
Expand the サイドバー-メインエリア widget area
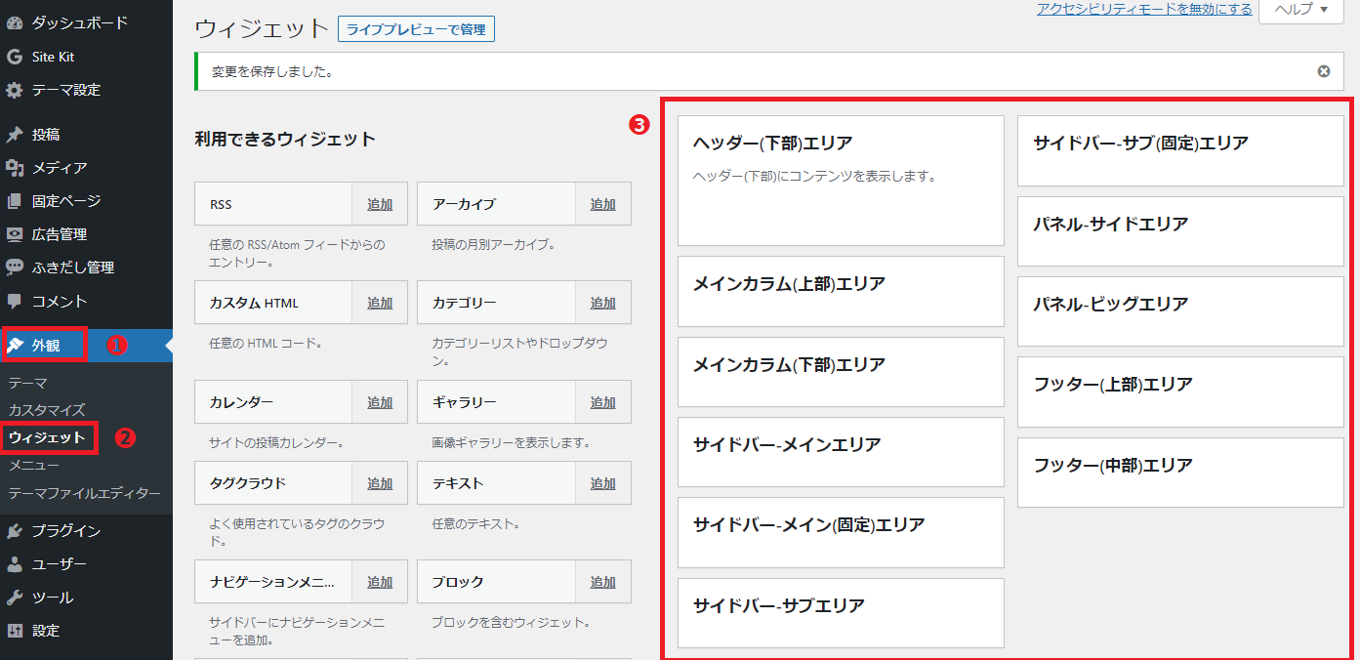[840, 445]
